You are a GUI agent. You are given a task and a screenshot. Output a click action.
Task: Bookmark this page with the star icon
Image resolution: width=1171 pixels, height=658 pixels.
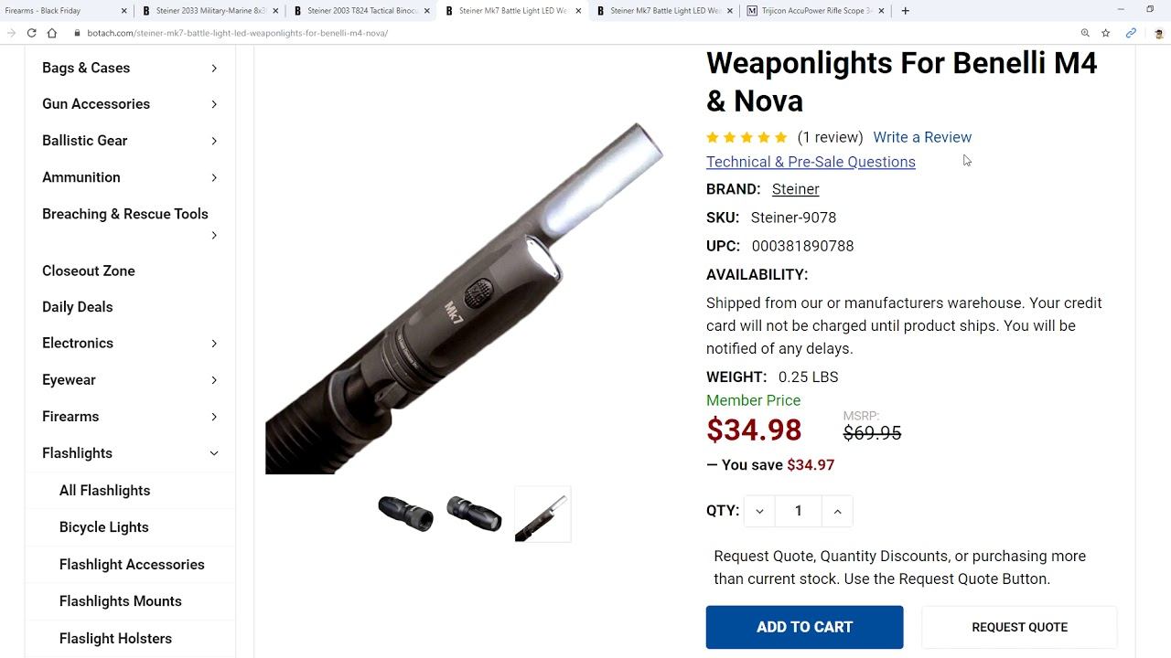[1106, 33]
